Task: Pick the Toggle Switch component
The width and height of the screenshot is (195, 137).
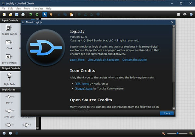Action: (9, 30)
